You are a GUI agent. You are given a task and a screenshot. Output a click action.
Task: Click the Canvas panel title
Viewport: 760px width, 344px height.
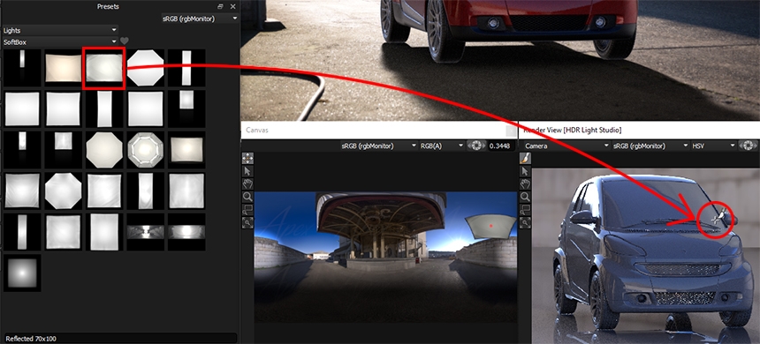pos(257,131)
